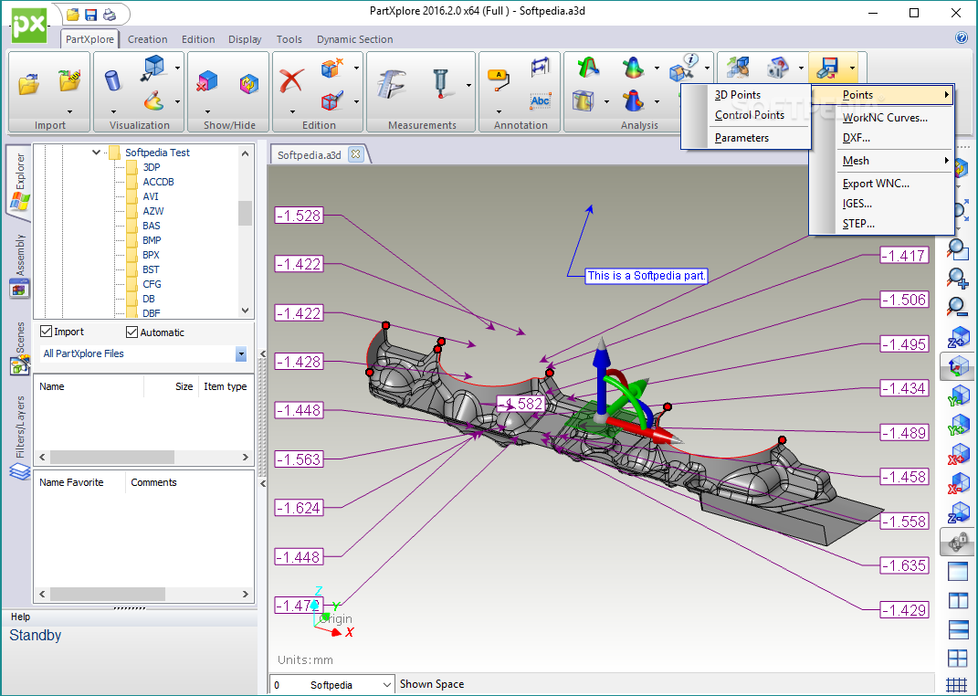Open the Explorer side panel tab
The image size is (978, 696).
(x=20, y=181)
